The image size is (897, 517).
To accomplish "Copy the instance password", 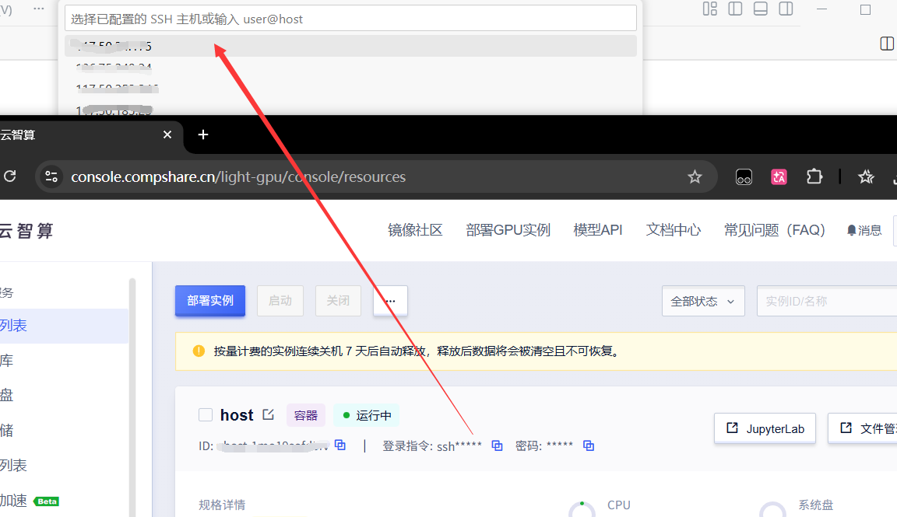I will click(589, 445).
